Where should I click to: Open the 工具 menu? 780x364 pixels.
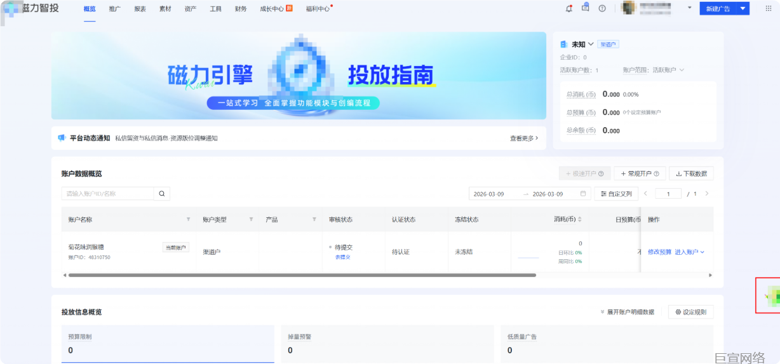click(x=216, y=9)
